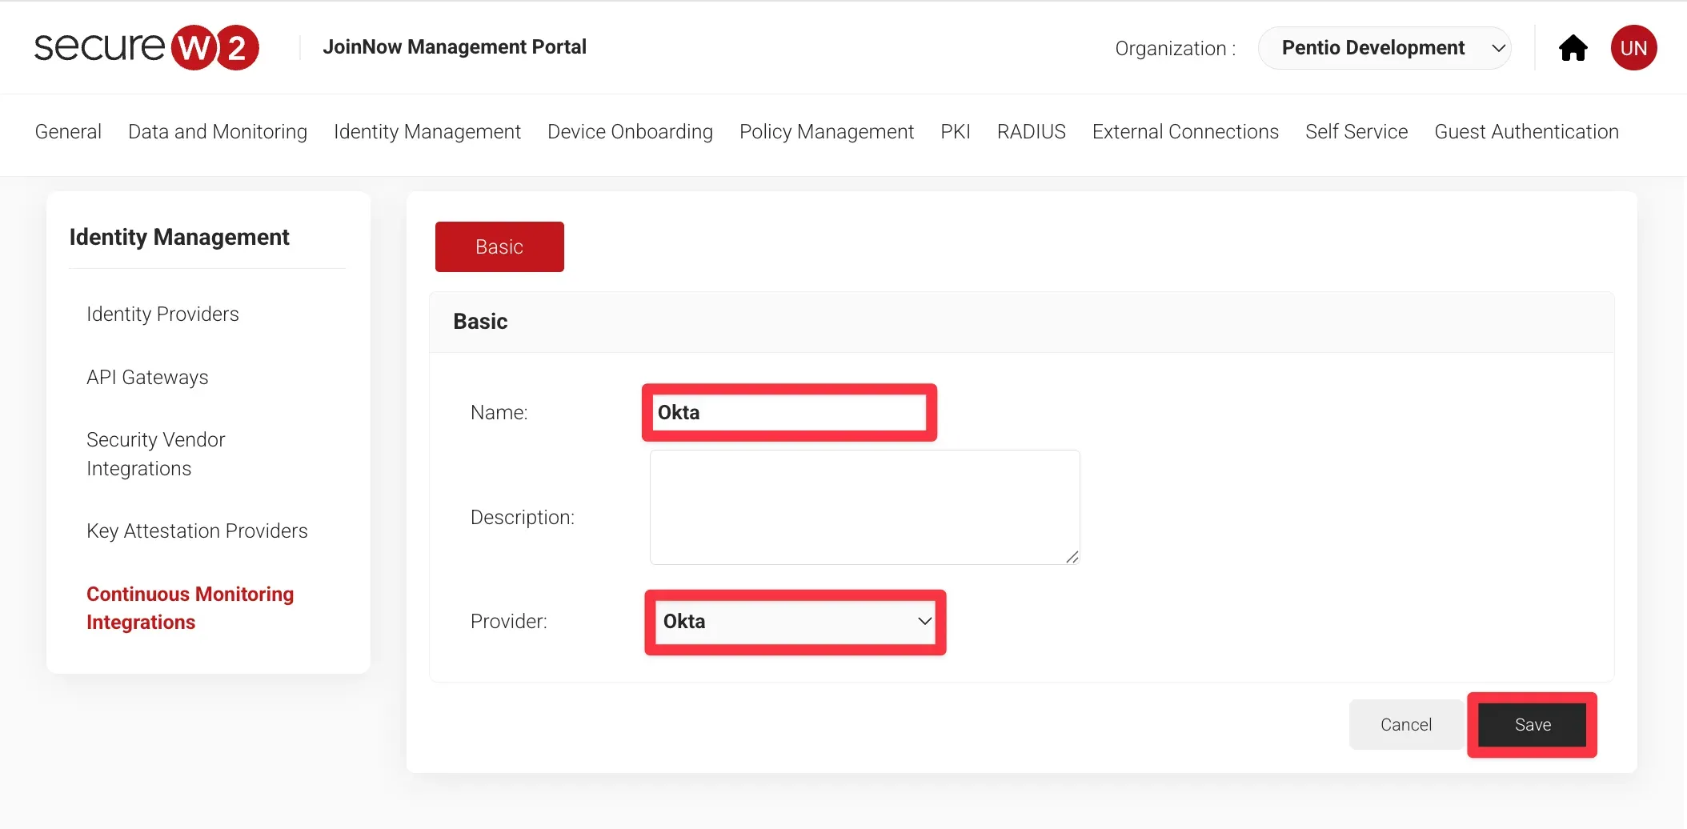
Task: Open the PKI menu
Action: (955, 132)
